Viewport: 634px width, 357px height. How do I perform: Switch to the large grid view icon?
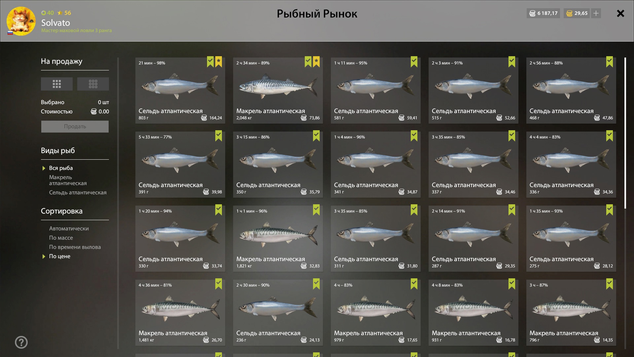tap(57, 84)
